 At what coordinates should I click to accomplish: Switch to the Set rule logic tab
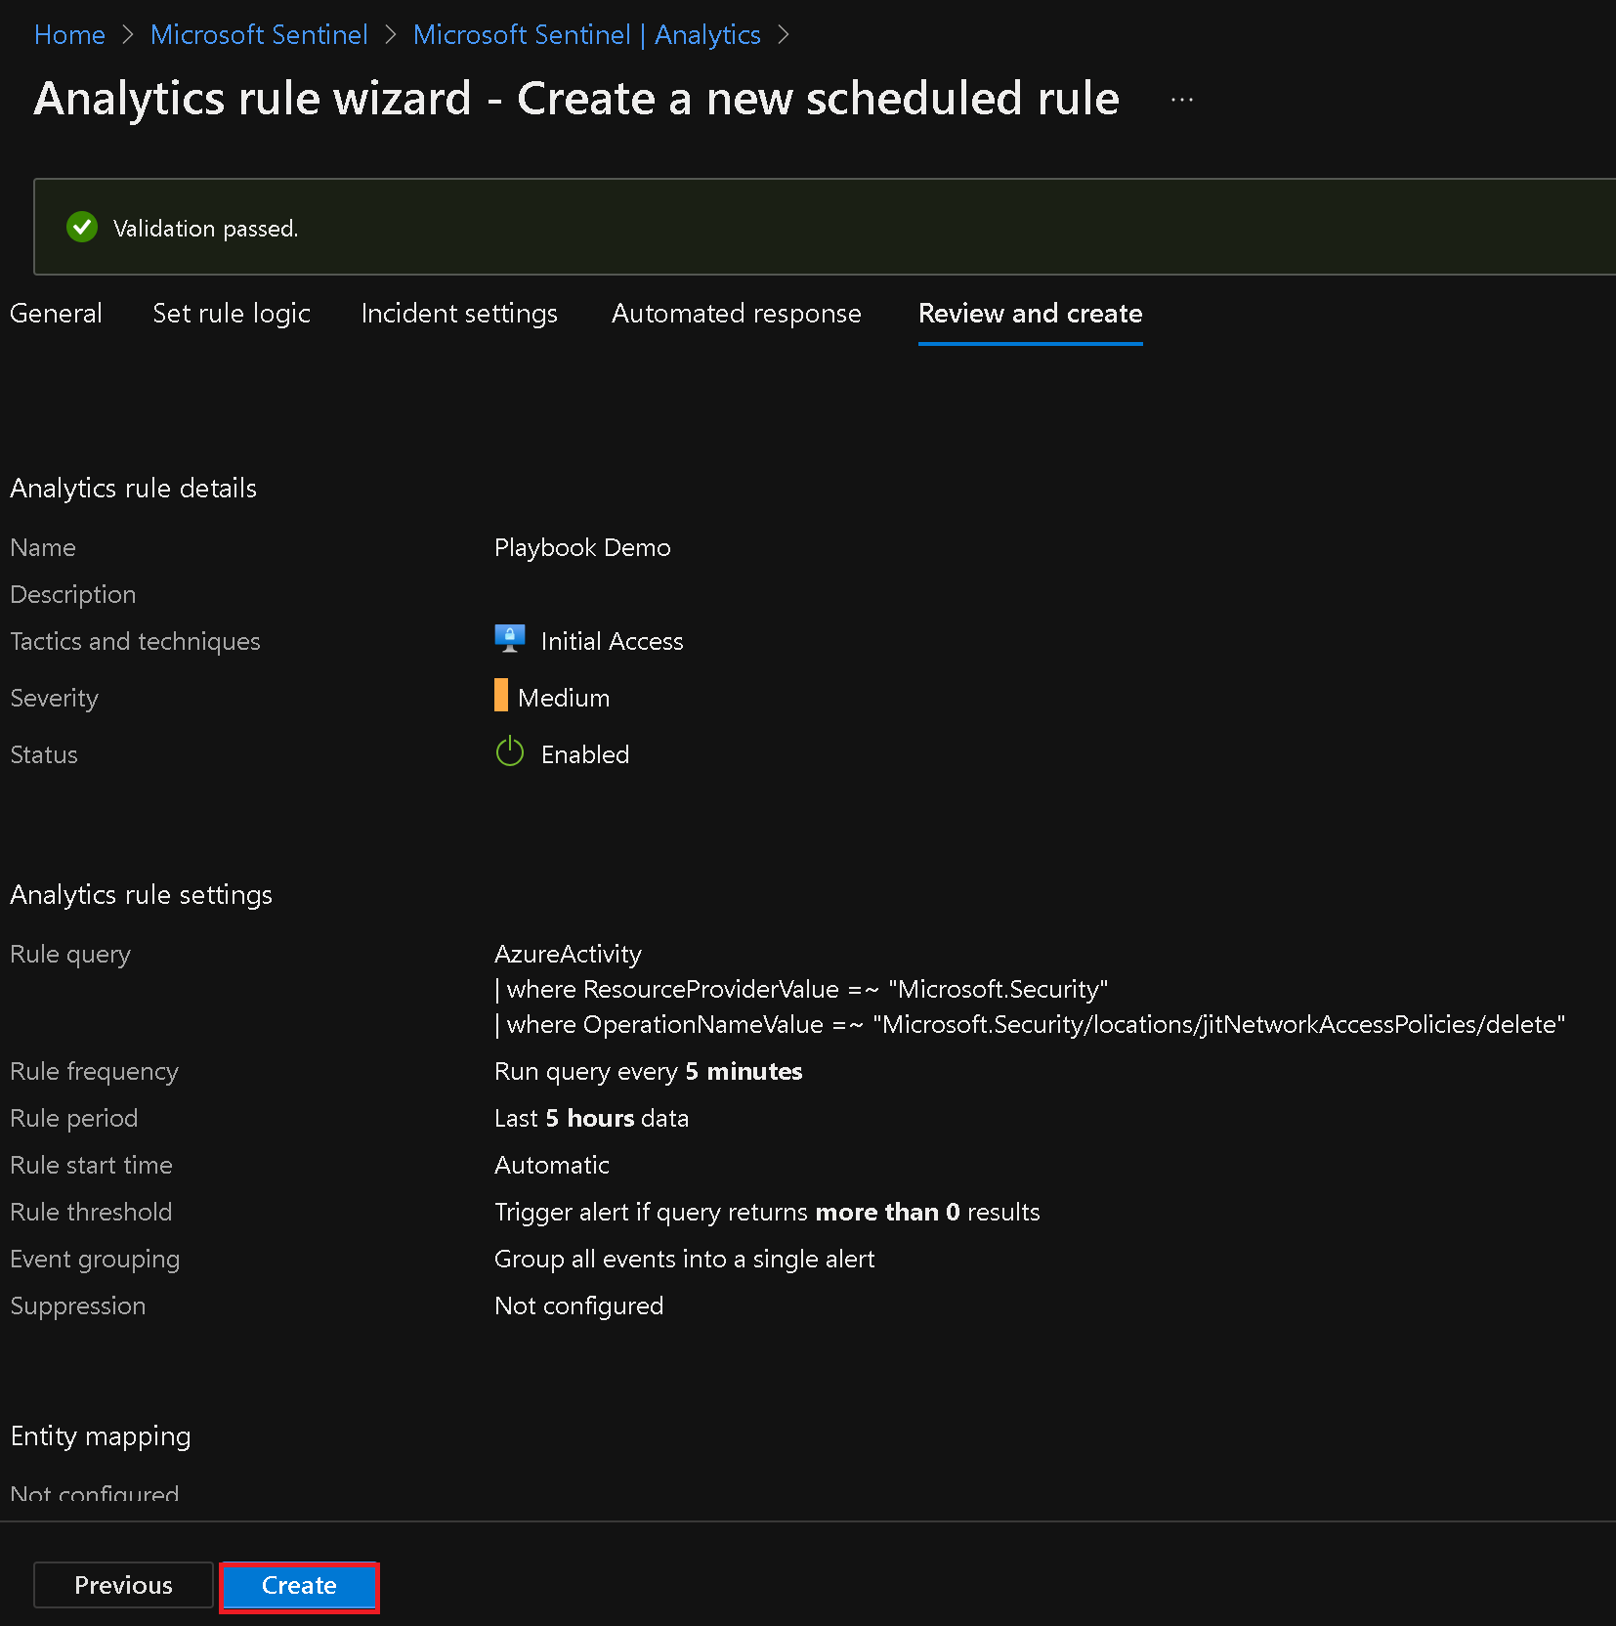[x=232, y=314]
